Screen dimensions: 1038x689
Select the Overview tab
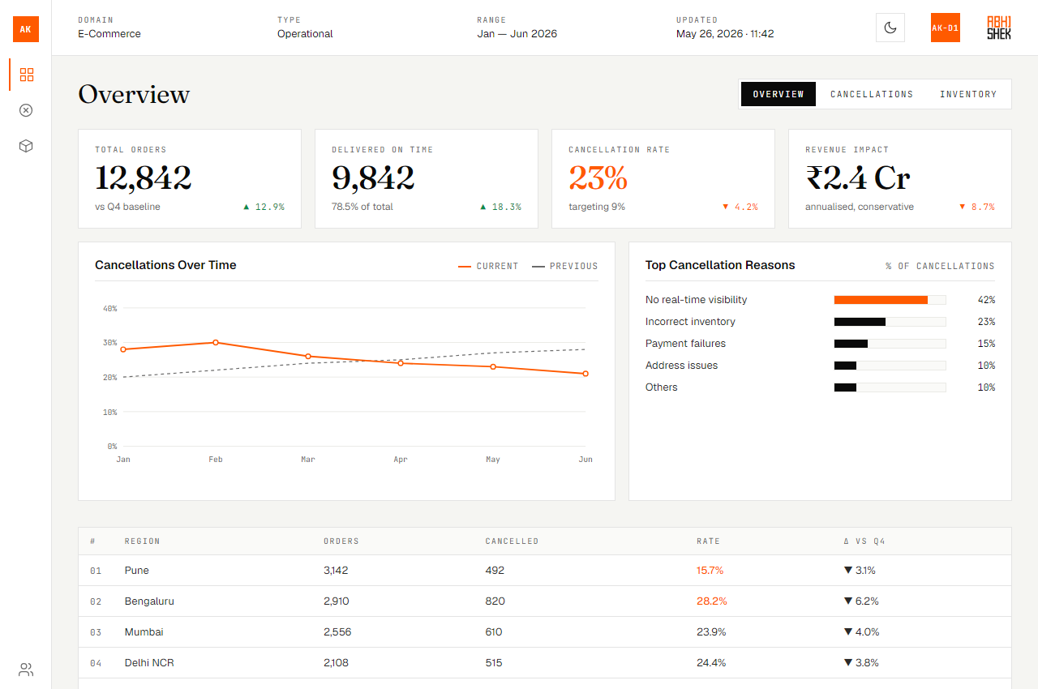tap(778, 94)
